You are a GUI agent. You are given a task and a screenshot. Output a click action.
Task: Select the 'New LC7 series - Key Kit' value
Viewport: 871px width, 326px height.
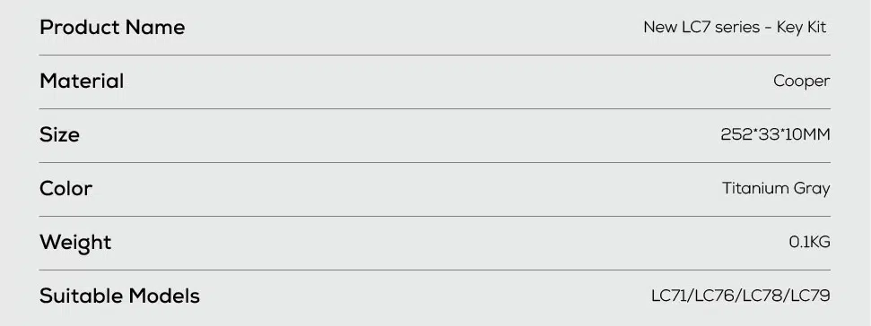736,27
